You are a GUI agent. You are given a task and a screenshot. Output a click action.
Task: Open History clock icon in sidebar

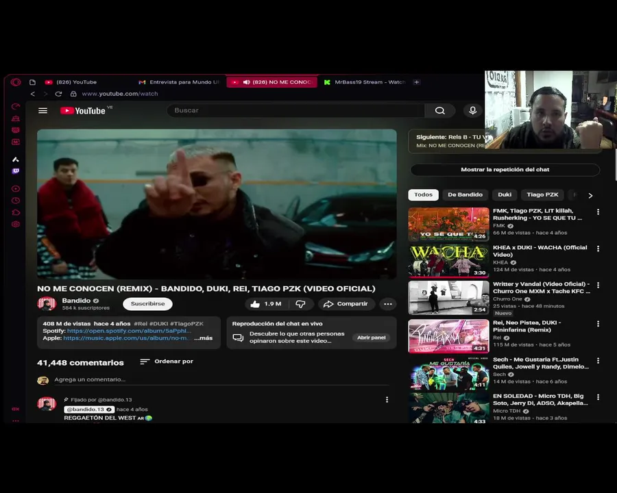tap(16, 201)
